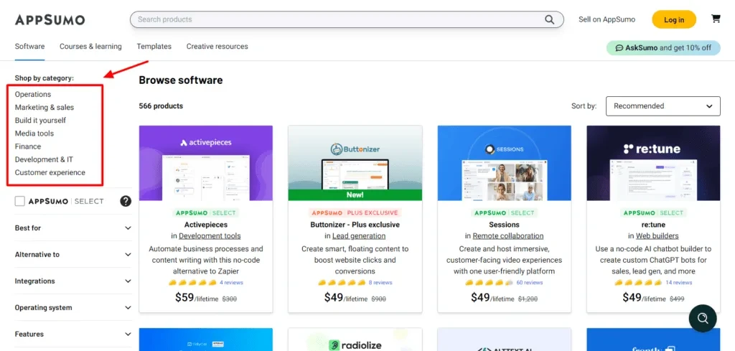Click the AppSumo Select help question-mark icon

coord(126,201)
